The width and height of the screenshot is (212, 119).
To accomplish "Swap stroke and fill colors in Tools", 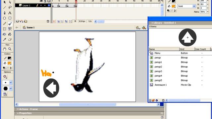I will (11, 68).
